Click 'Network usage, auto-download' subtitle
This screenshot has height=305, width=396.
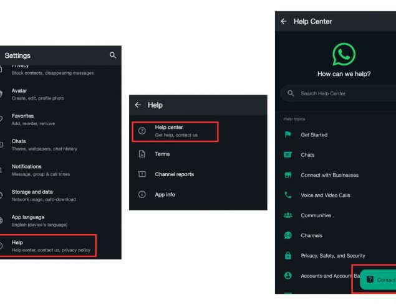point(44,199)
